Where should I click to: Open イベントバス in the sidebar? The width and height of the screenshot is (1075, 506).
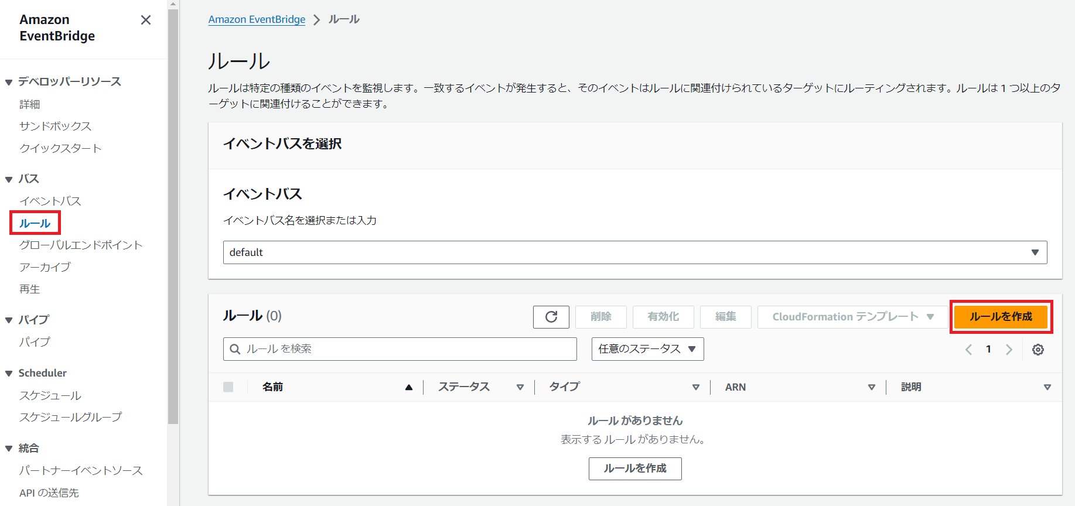click(x=50, y=201)
